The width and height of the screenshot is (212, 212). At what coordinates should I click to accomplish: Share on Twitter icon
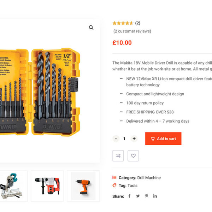(x=138, y=196)
